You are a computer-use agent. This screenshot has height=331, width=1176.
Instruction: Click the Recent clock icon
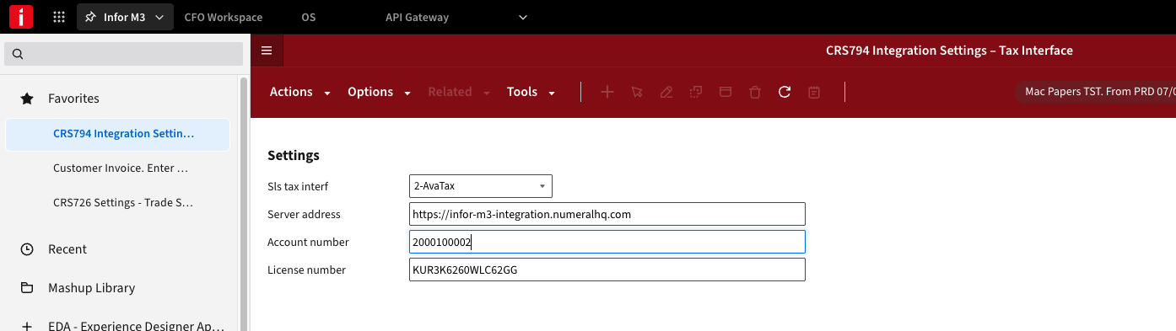point(27,249)
